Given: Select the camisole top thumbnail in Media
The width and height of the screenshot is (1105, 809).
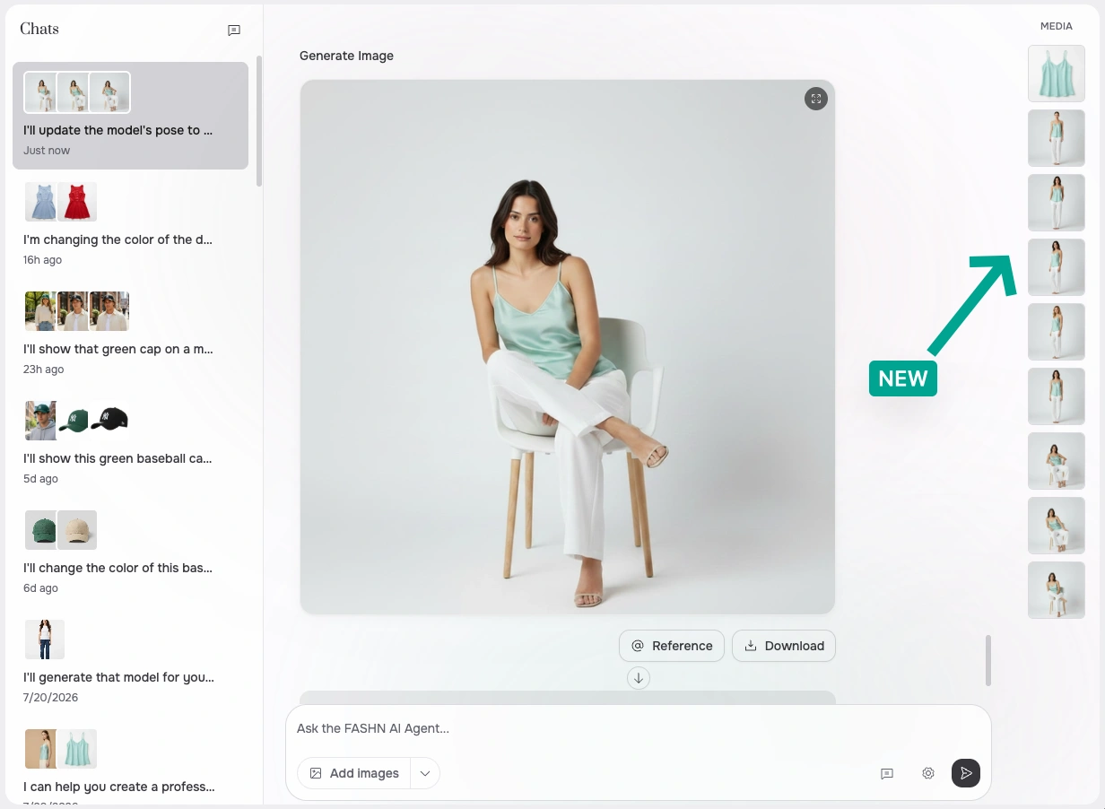Looking at the screenshot, I should pos(1057,74).
